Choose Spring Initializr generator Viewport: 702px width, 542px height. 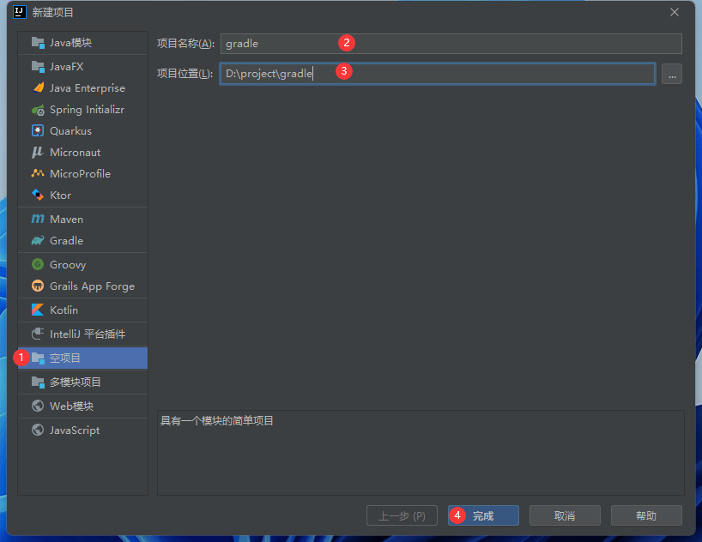pyautogui.click(x=83, y=110)
